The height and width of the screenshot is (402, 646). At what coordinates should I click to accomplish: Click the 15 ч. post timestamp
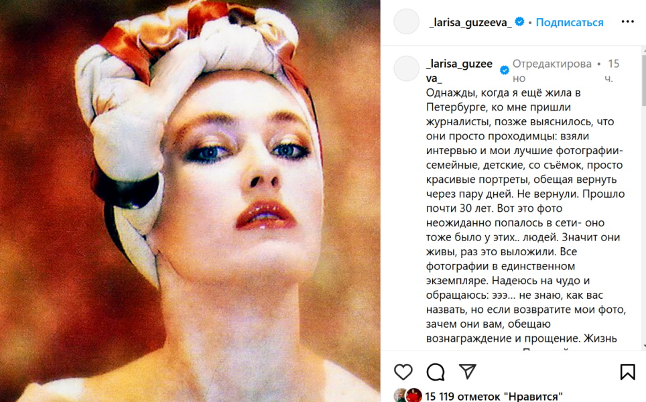[612, 71]
